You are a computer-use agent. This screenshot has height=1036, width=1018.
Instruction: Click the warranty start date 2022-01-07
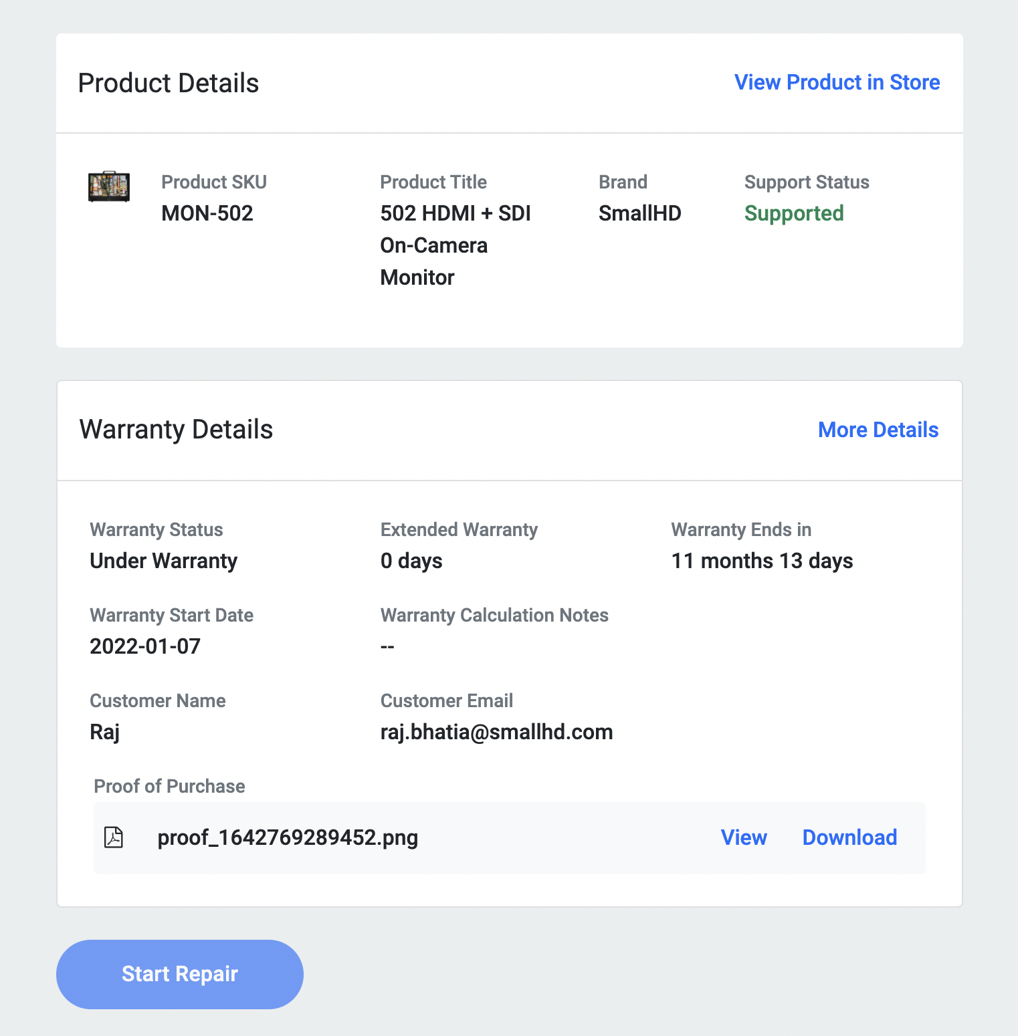[145, 646]
